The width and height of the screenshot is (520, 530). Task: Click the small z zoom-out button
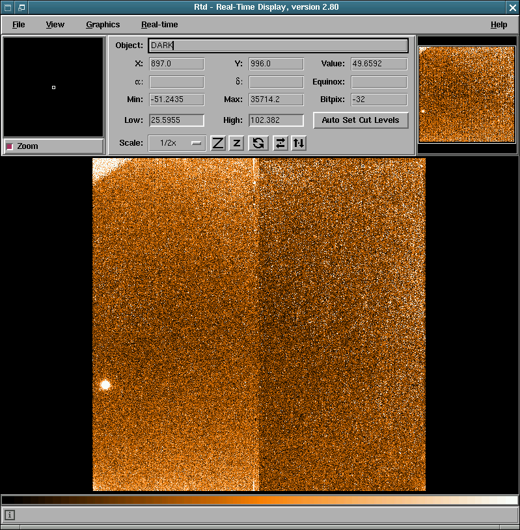237,143
